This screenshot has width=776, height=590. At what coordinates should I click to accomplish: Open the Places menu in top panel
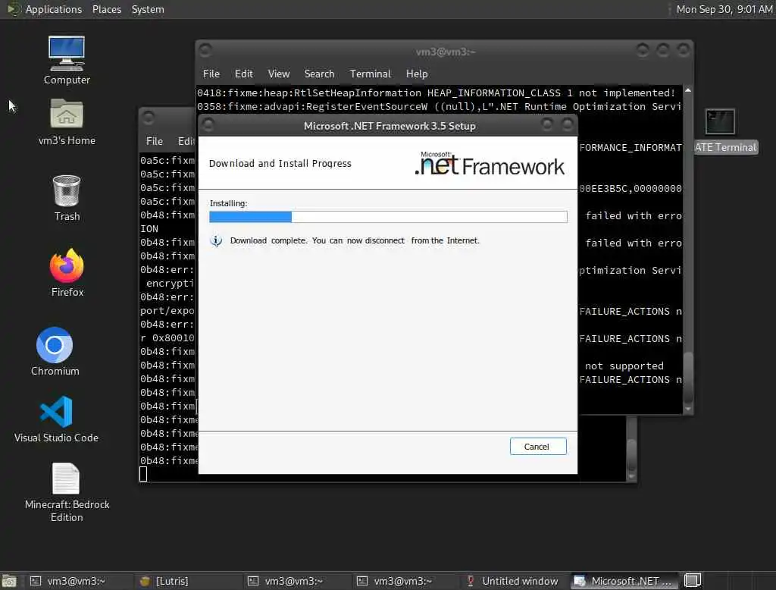(106, 9)
